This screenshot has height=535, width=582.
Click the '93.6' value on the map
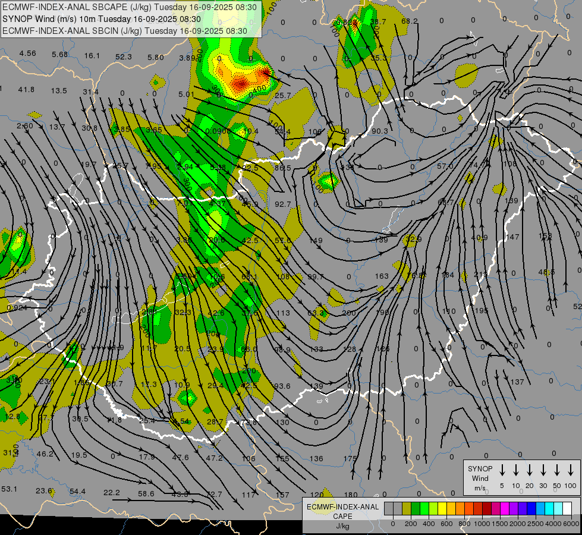pyautogui.click(x=282, y=386)
